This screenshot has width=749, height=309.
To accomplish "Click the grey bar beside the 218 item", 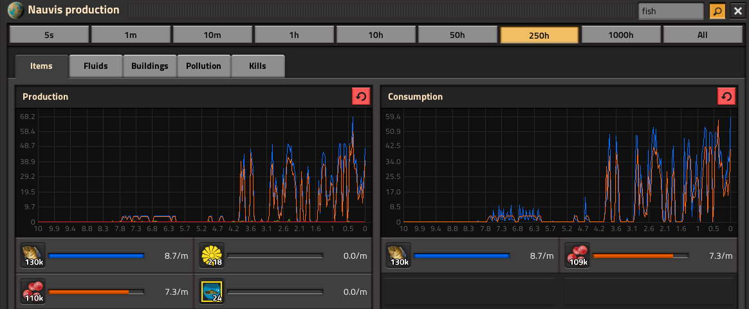I will (x=275, y=256).
